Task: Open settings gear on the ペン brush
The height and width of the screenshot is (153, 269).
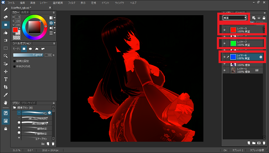Action: coord(50,113)
